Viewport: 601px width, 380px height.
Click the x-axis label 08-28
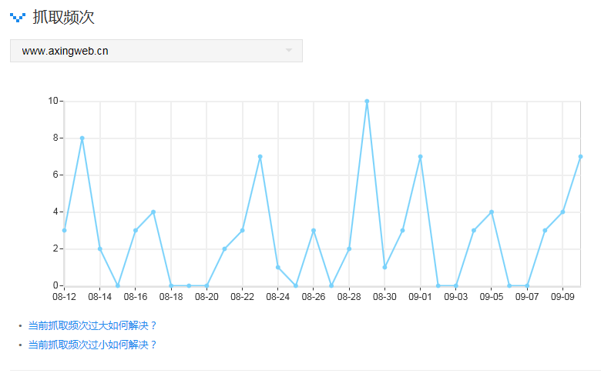tap(349, 297)
